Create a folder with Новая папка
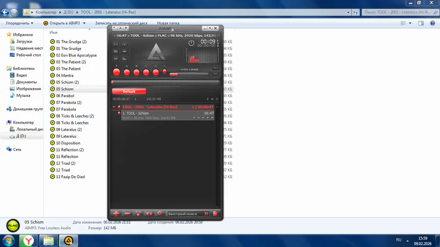This screenshot has width=440, height=247. click(168, 23)
